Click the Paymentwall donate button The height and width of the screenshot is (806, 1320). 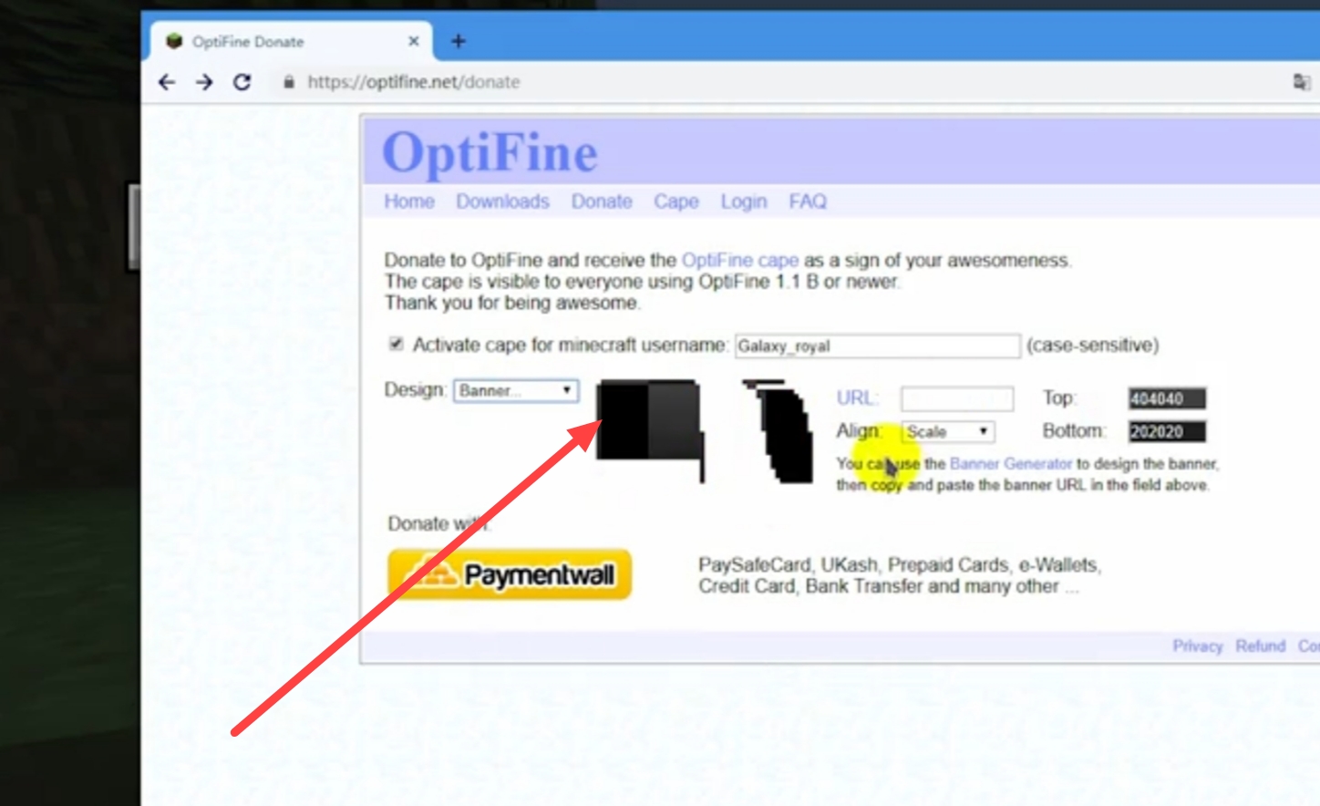pyautogui.click(x=510, y=574)
